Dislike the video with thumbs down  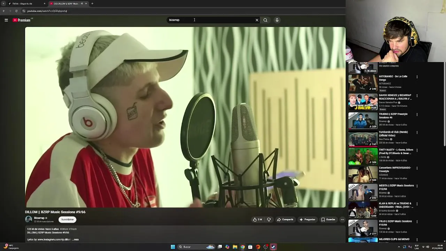[269, 220]
